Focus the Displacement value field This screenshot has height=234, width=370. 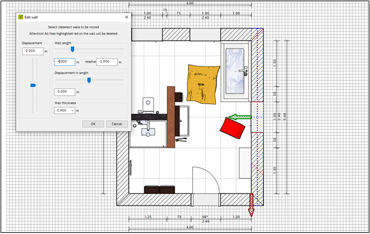pyautogui.click(x=33, y=51)
